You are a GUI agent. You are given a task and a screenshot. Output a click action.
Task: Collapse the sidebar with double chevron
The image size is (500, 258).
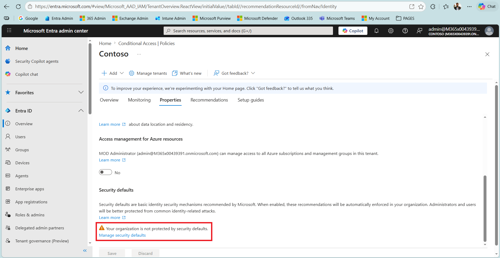[85, 250]
